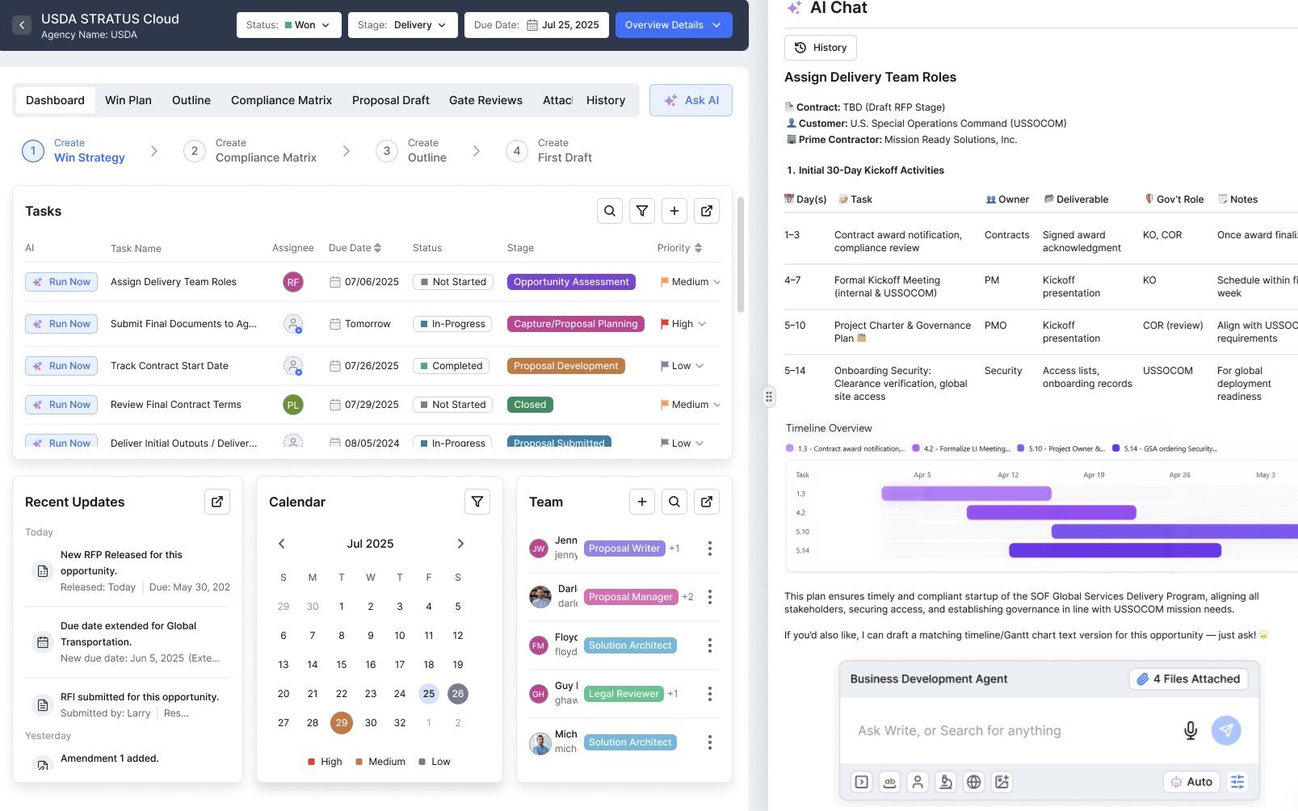Click the panel divider drag handle
The height and width of the screenshot is (811, 1298).
click(769, 397)
